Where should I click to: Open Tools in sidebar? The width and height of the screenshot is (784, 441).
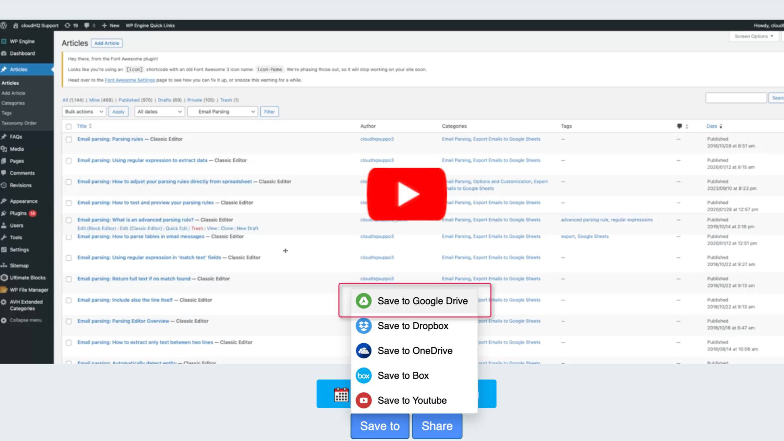16,237
